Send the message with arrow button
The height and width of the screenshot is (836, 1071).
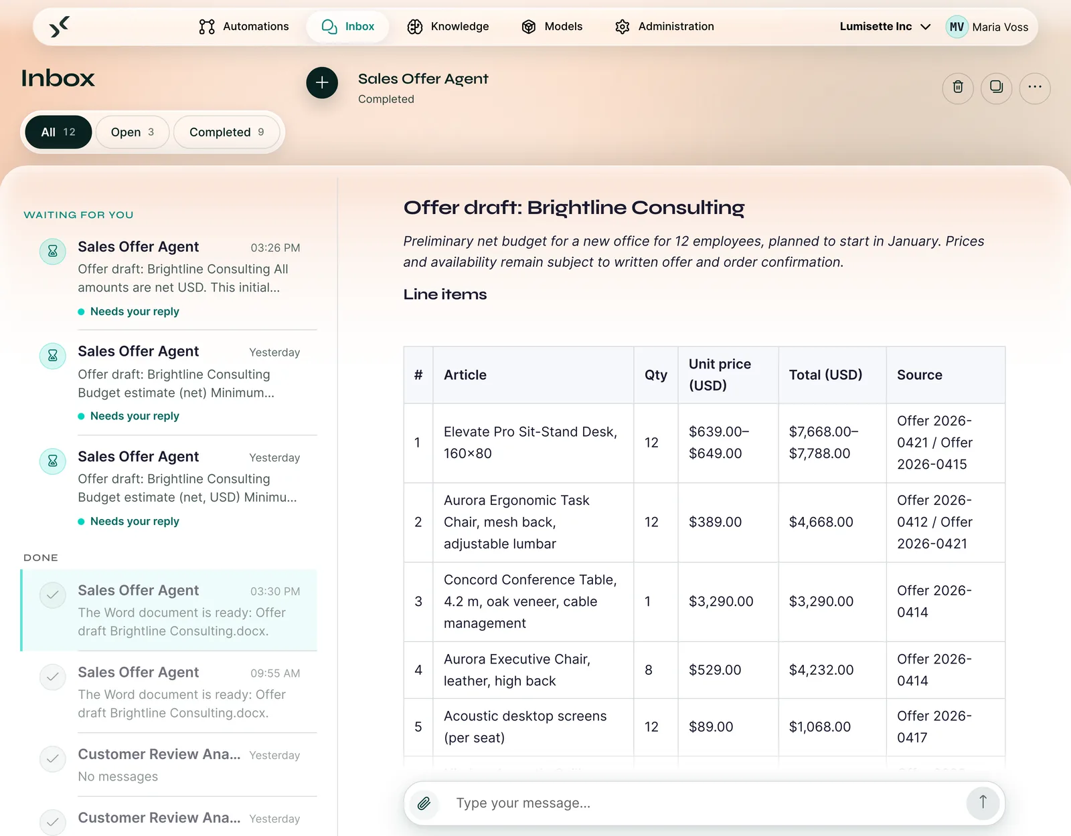coord(983,802)
